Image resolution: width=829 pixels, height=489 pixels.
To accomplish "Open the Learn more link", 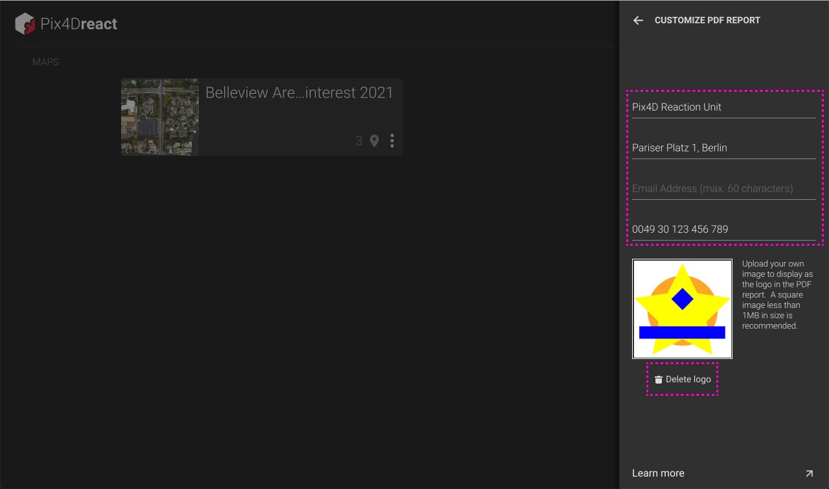I will [x=658, y=473].
